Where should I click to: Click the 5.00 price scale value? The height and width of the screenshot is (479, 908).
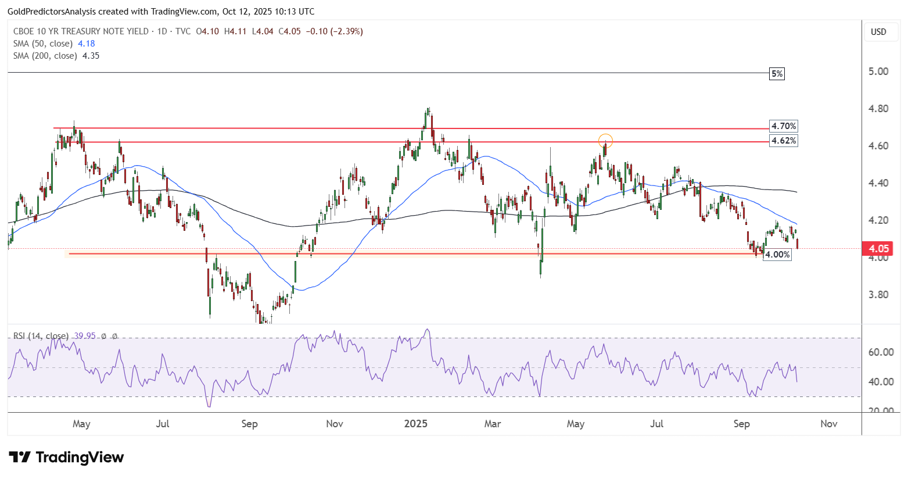tap(878, 72)
